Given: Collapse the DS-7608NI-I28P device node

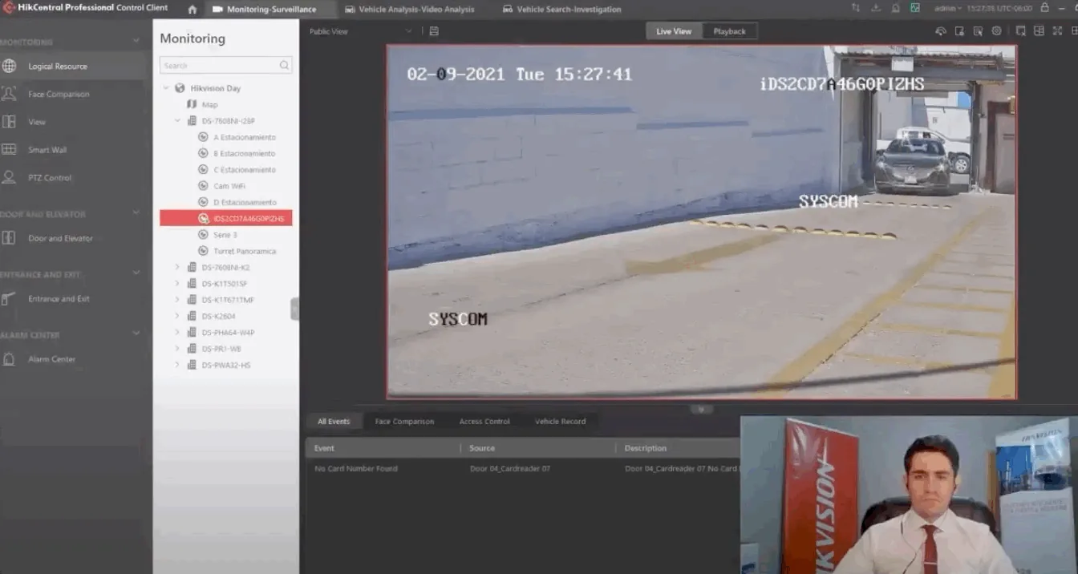Looking at the screenshot, I should [178, 121].
